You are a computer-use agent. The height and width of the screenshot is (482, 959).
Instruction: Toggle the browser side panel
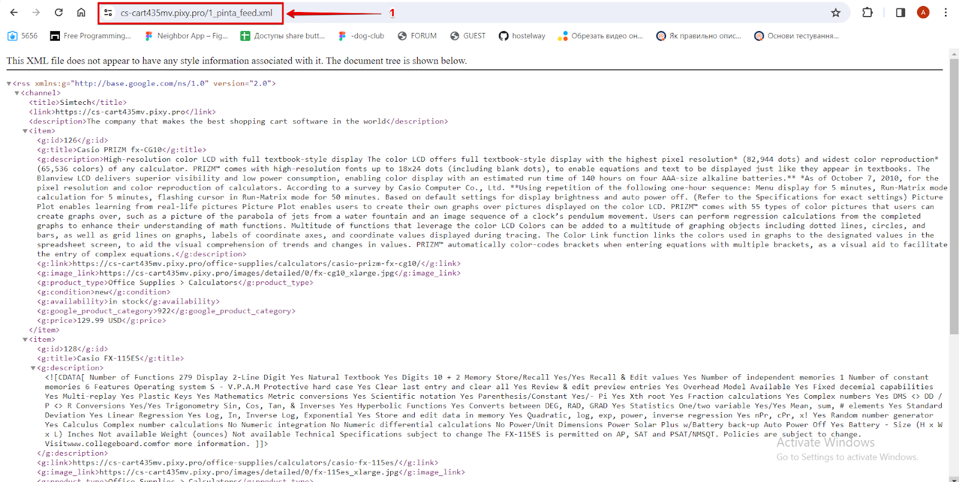coord(900,13)
